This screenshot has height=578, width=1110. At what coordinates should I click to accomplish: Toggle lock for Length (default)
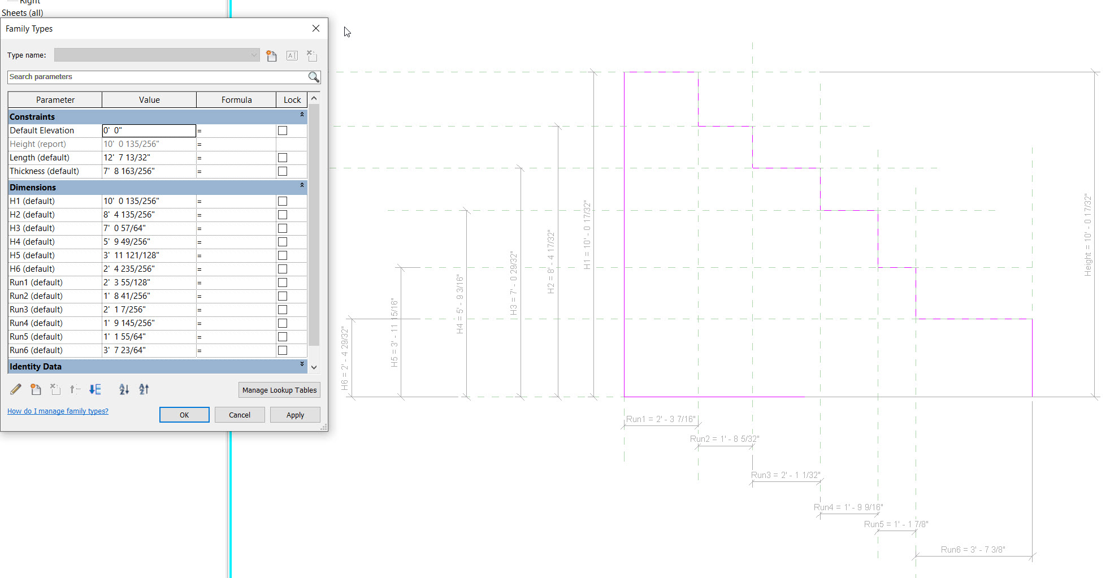(283, 158)
